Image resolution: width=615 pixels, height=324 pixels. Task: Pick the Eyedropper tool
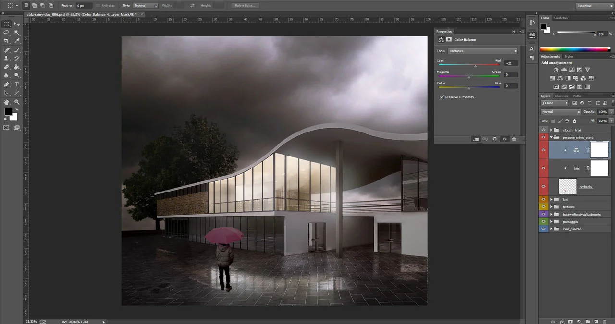point(17,41)
